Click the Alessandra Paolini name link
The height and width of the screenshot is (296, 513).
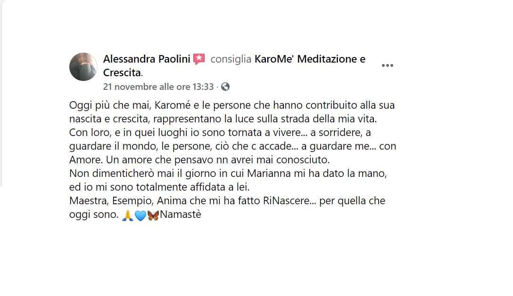point(147,59)
